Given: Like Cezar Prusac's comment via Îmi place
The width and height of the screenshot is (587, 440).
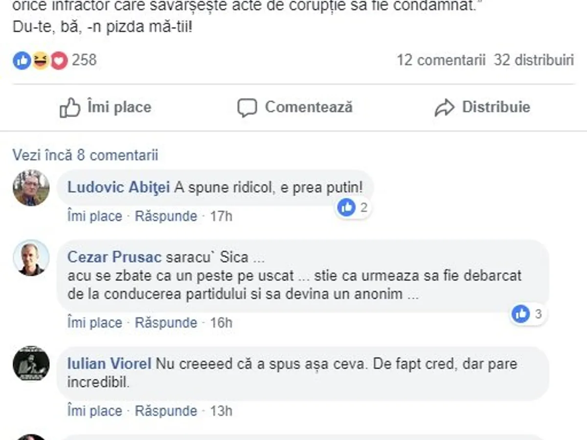Looking at the screenshot, I should point(94,323).
